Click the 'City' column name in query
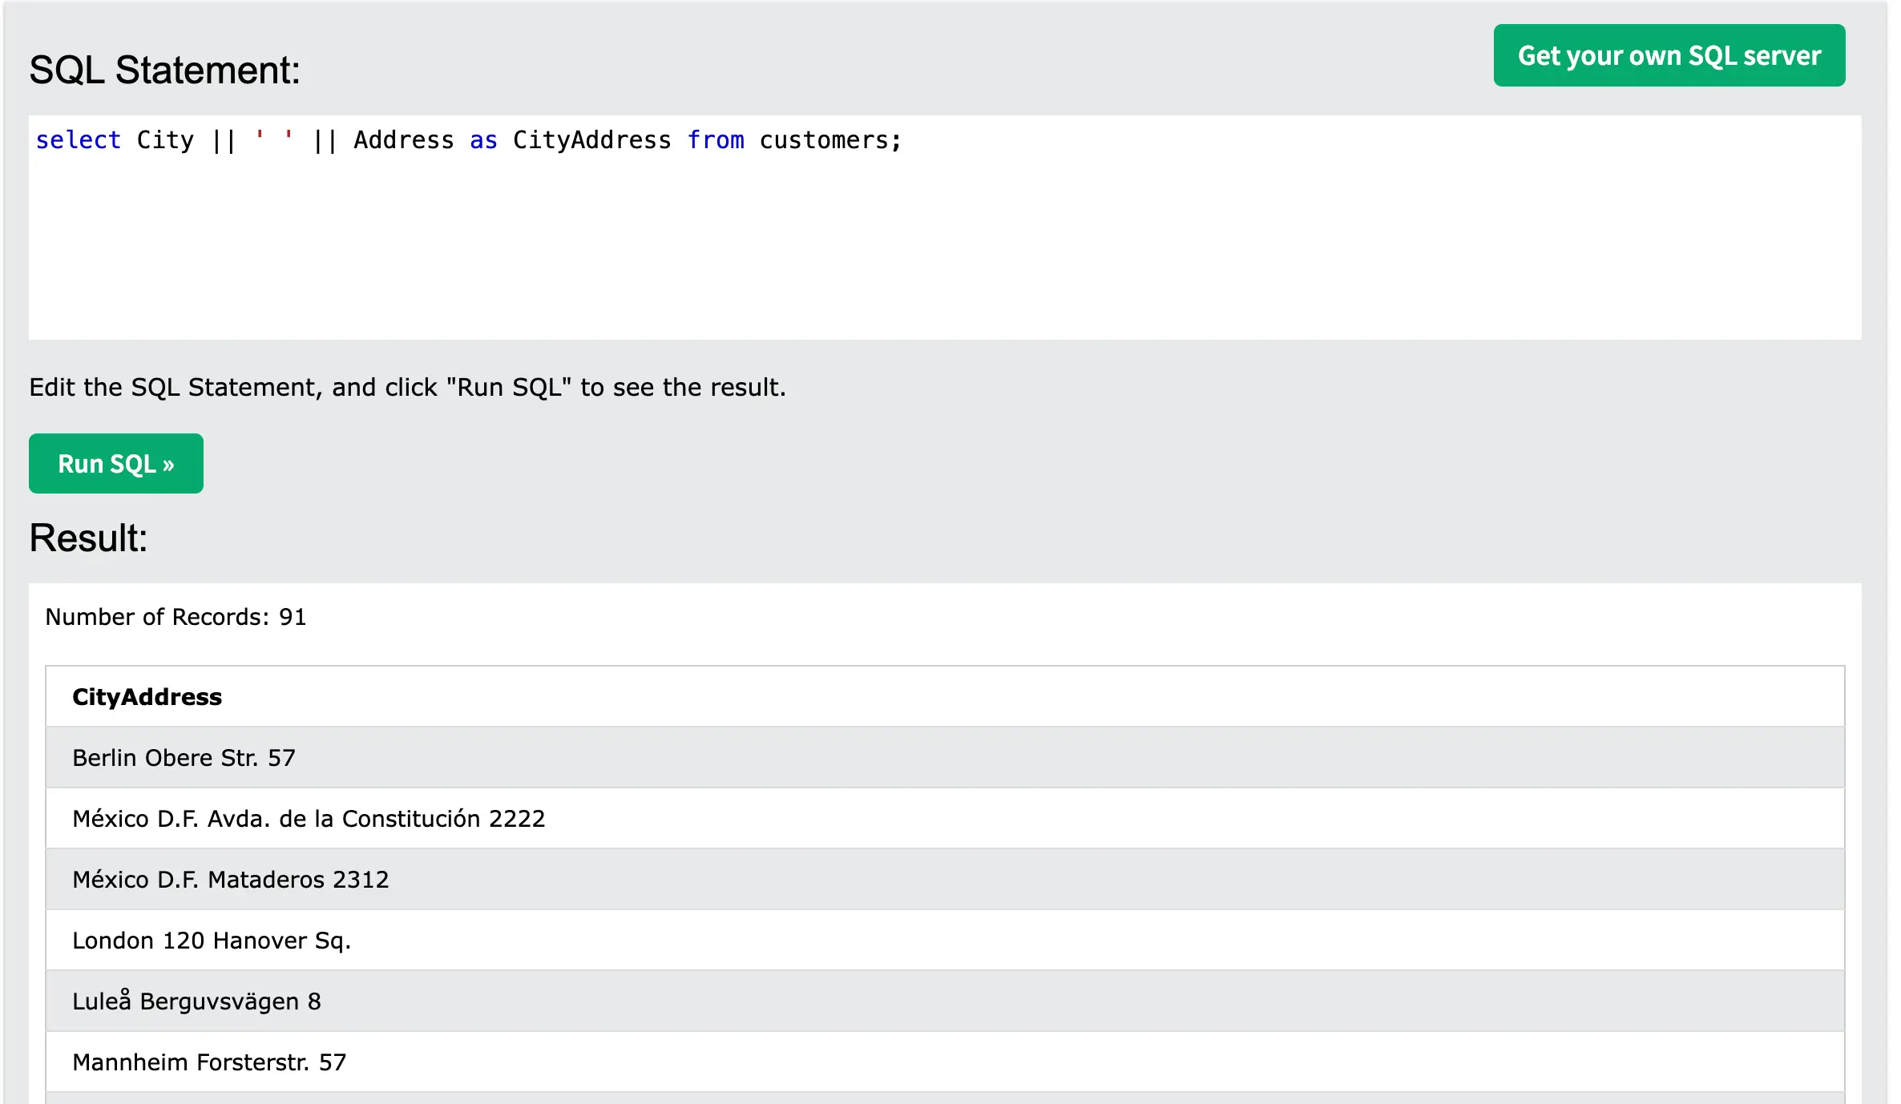Viewport: 1901px width, 1104px height. pyautogui.click(x=165, y=140)
